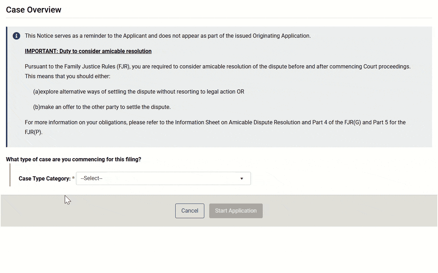Click option (a) explore alternative ways text
Image resolution: width=438 pixels, height=273 pixels.
[139, 92]
